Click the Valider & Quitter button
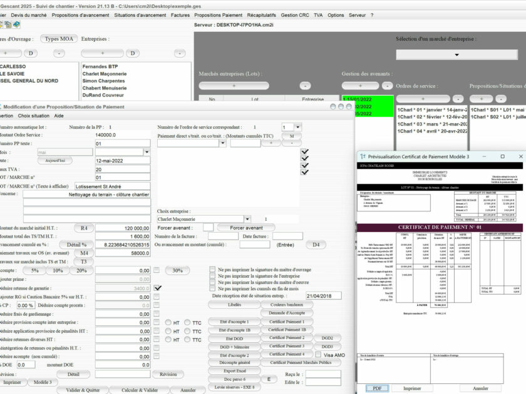The image size is (526, 394). [x=83, y=390]
